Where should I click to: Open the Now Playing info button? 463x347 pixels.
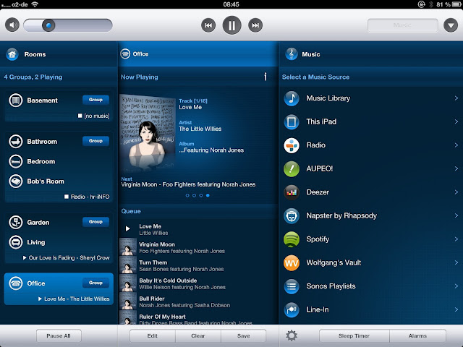(x=266, y=77)
